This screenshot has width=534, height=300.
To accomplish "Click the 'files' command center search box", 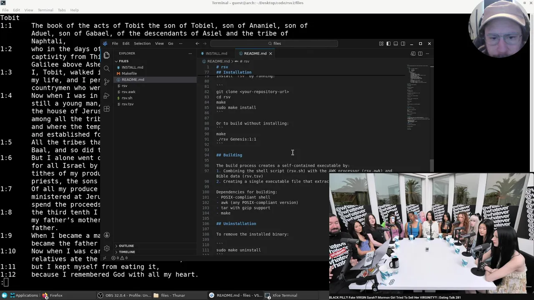I will [x=274, y=43].
